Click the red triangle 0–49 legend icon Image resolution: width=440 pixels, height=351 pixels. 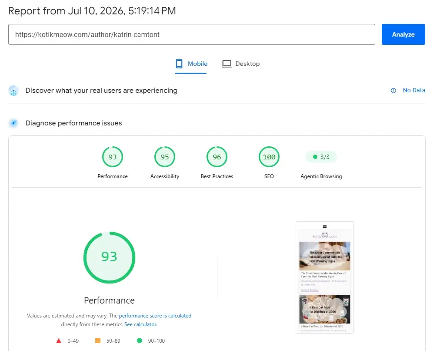pos(59,341)
